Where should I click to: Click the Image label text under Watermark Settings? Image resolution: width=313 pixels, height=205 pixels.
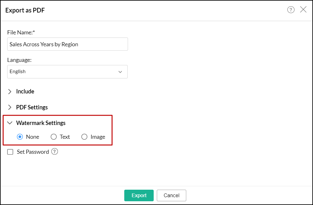(x=98, y=137)
